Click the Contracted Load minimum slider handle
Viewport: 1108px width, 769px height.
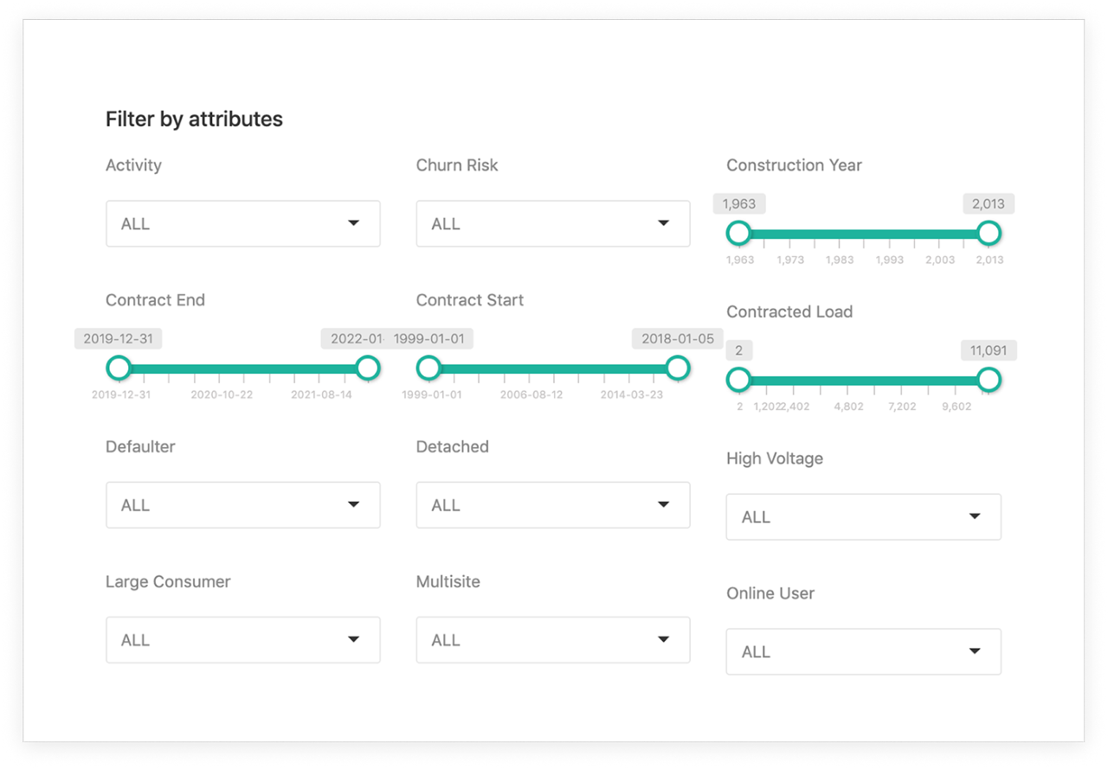point(738,380)
